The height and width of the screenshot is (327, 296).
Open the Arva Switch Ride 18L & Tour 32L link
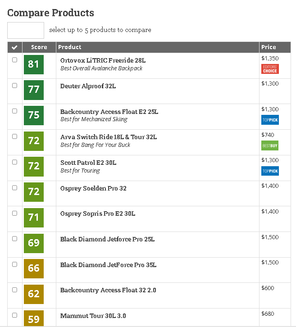(109, 137)
